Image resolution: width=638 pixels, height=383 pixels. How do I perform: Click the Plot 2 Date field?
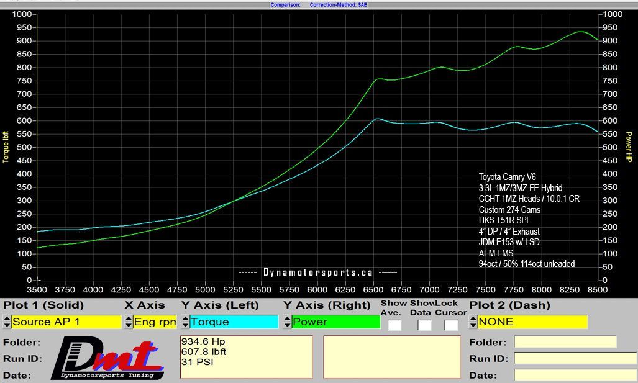coord(573,375)
